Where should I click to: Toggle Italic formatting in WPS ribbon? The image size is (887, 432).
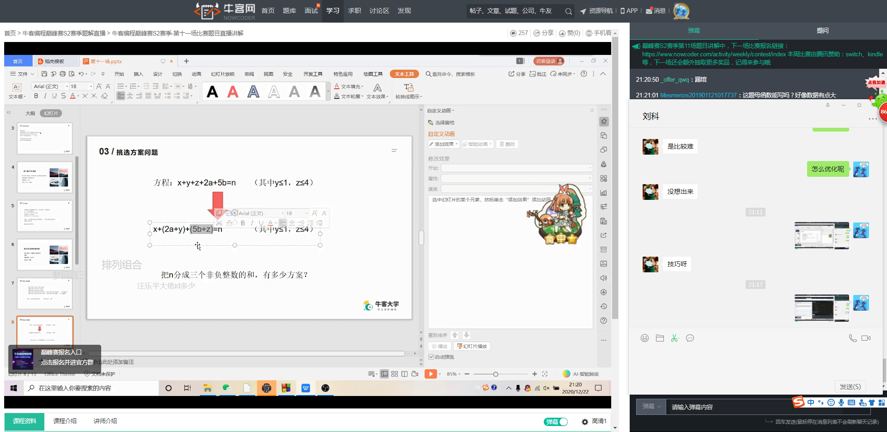tap(45, 96)
